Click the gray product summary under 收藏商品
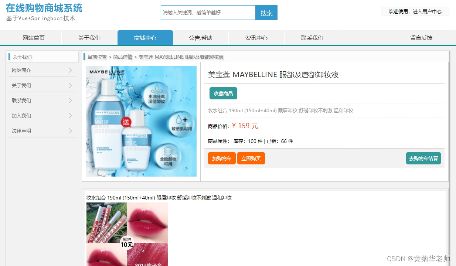This screenshot has height=266, width=456. point(280,110)
